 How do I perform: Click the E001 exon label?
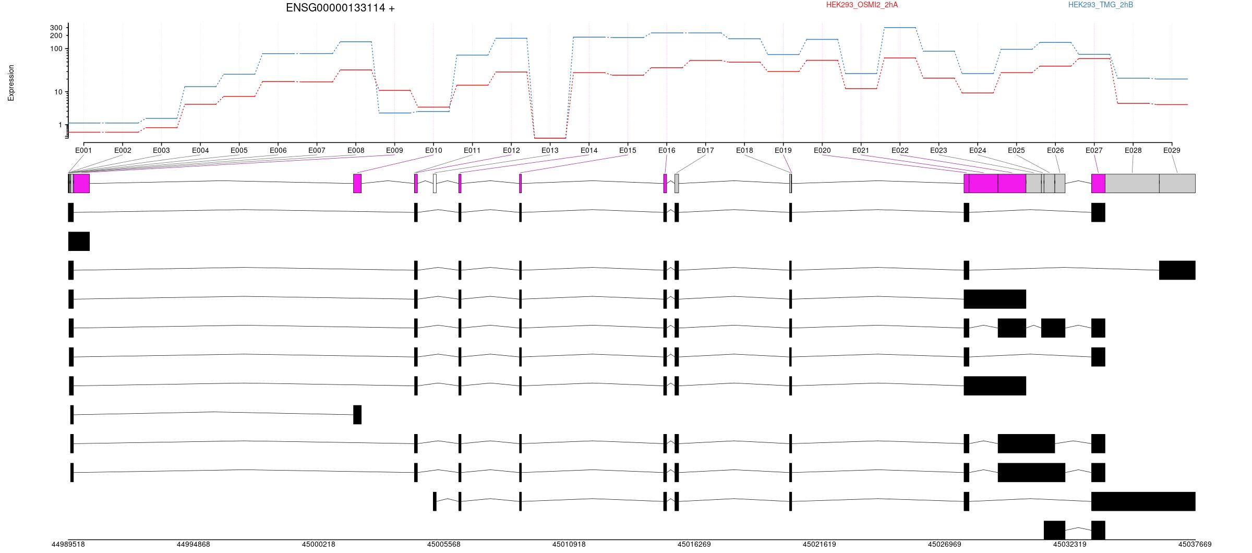click(83, 150)
